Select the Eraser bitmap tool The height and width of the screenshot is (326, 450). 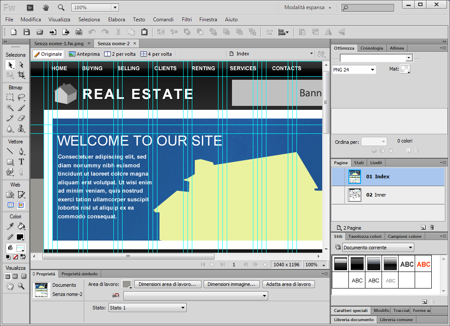pos(21,118)
